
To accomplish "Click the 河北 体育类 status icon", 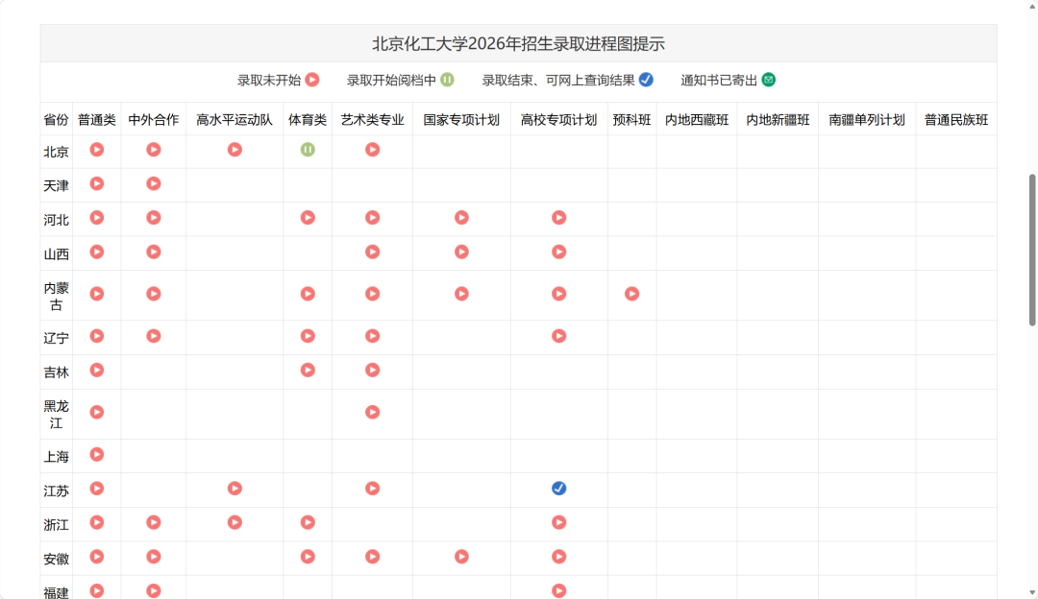I will (x=308, y=218).
